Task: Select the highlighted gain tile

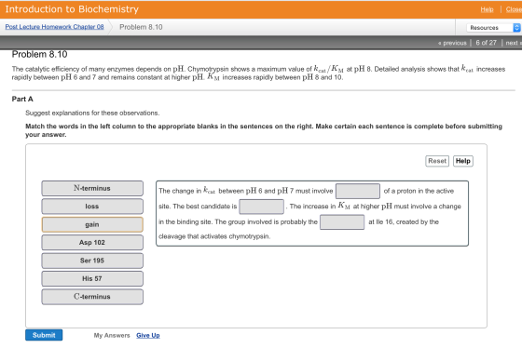Action: coord(92,224)
